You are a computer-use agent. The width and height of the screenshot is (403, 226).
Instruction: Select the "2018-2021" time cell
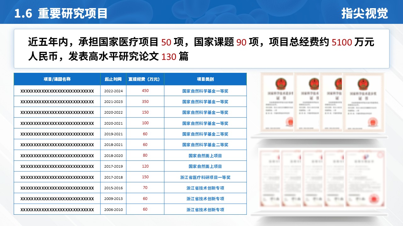113,145
